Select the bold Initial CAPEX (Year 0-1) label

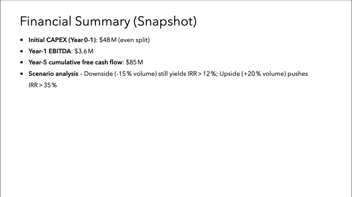(x=62, y=40)
